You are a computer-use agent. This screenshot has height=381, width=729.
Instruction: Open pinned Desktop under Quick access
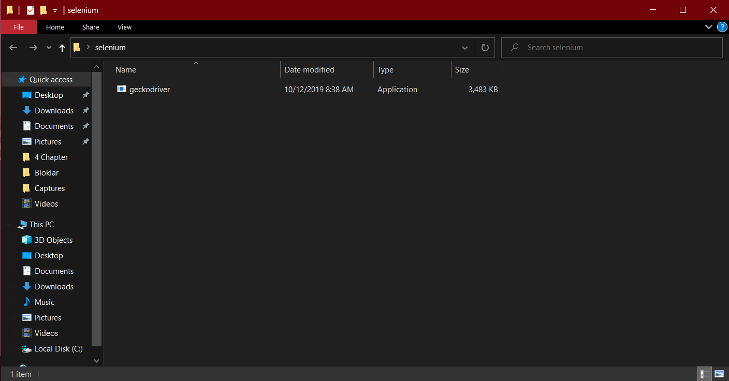click(x=49, y=95)
